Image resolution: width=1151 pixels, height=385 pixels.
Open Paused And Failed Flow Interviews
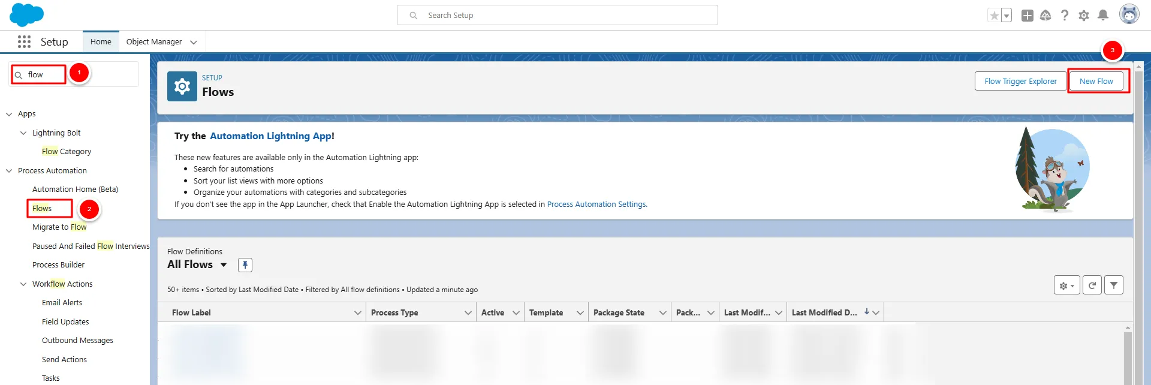tap(91, 246)
